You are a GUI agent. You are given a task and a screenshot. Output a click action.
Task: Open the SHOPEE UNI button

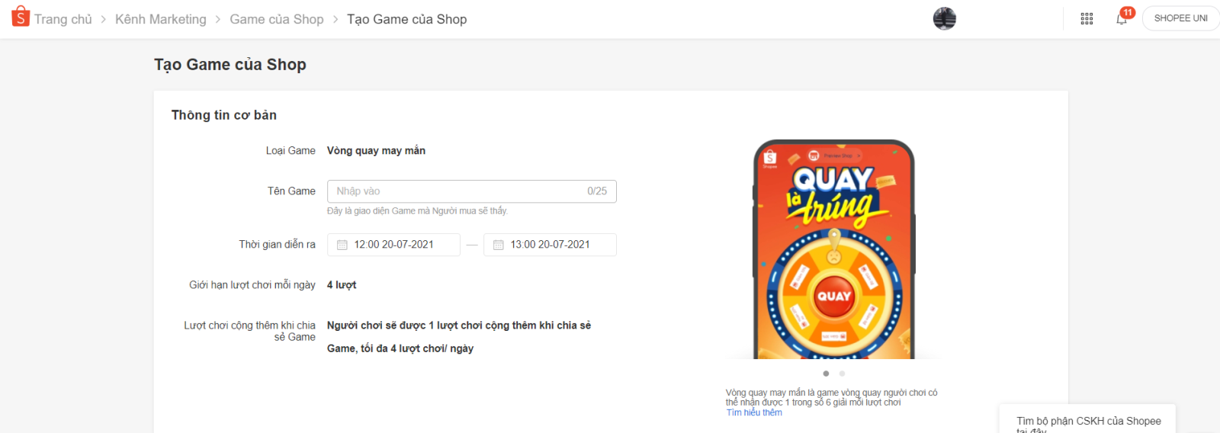1180,18
